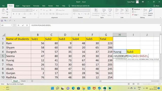Click the AutoSum sigma icon
The image size is (162, 91).
[133, 9]
